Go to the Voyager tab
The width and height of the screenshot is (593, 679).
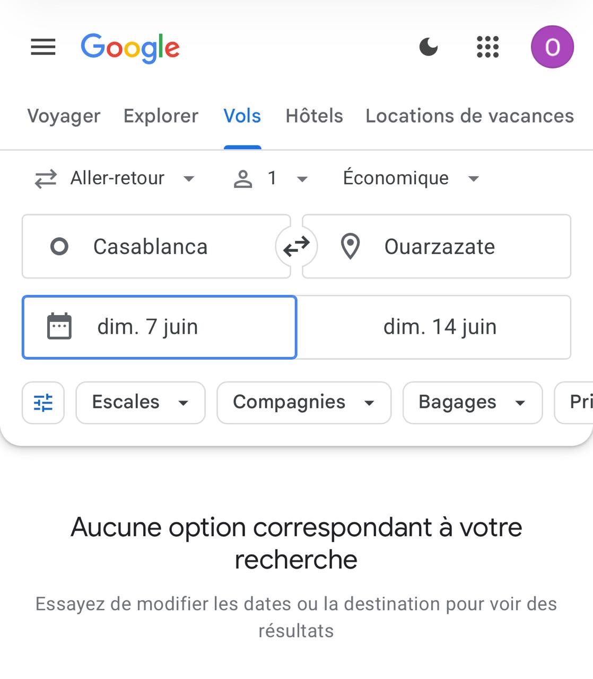(x=64, y=116)
